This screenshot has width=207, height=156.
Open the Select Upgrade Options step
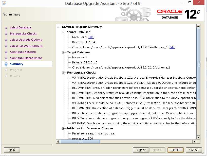tap(26, 40)
